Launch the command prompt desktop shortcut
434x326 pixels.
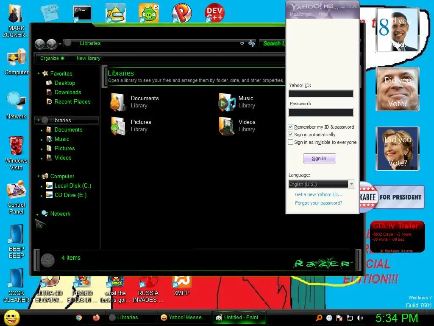pos(82,13)
